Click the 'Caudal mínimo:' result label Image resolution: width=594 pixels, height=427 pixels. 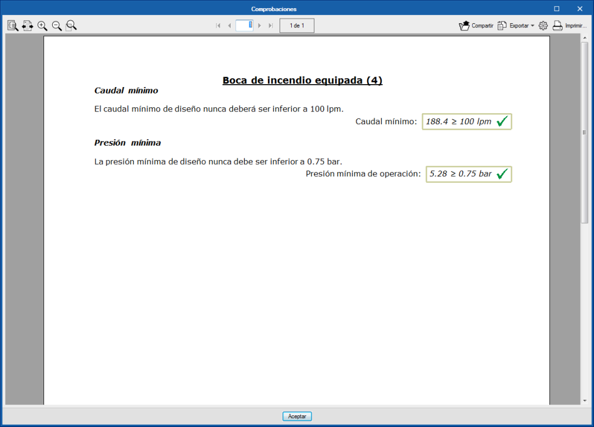click(386, 122)
